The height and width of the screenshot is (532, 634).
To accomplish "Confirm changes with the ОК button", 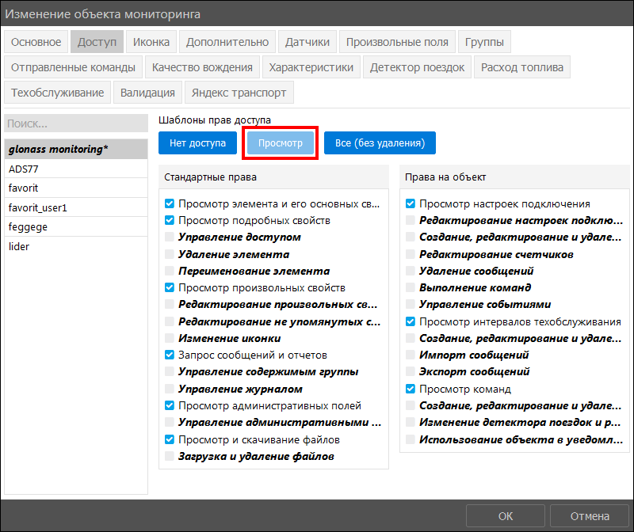I will click(x=506, y=516).
